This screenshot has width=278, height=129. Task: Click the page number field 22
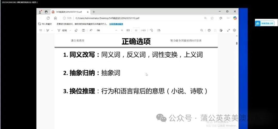(x=136, y=30)
